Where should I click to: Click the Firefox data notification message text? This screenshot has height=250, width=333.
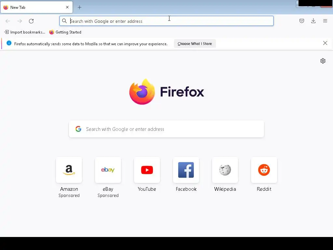pyautogui.click(x=91, y=44)
